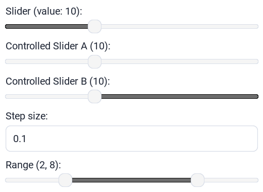Click the dark filled section of Range slider
This screenshot has width=263, height=192.
[x=131, y=180]
